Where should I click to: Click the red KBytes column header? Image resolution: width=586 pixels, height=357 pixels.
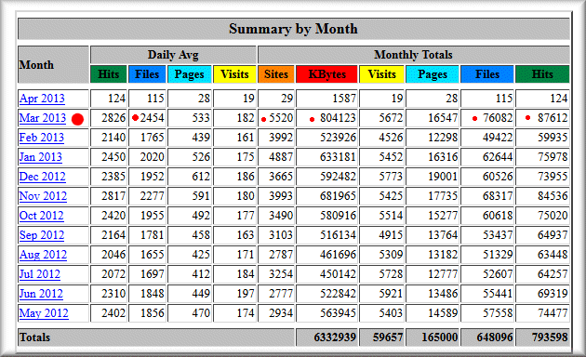point(327,74)
